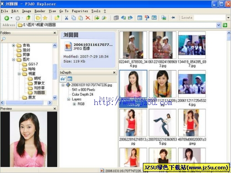Open the Image menu
Viewport: 231px width, 173px height.
point(26,11)
